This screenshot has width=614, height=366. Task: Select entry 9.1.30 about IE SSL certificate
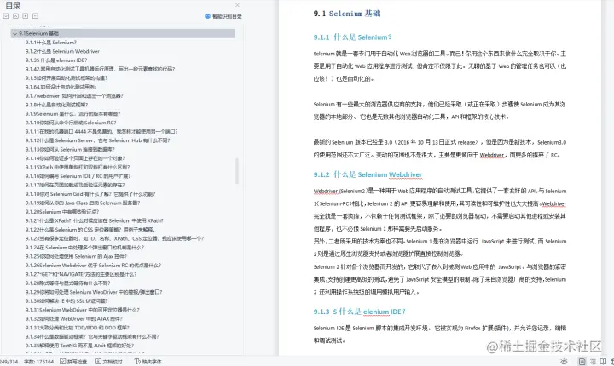coord(67,301)
